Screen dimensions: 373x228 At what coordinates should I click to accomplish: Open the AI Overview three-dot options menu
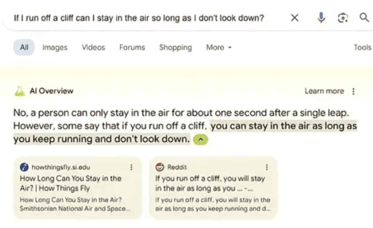click(x=353, y=91)
